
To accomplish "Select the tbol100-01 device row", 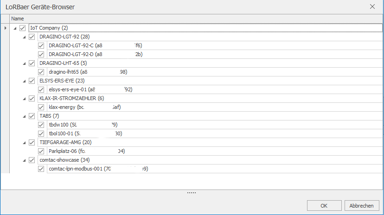I will [x=215, y=133].
